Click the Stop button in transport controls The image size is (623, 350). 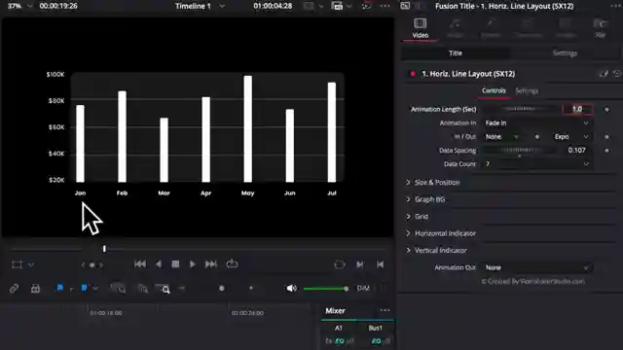(x=175, y=264)
